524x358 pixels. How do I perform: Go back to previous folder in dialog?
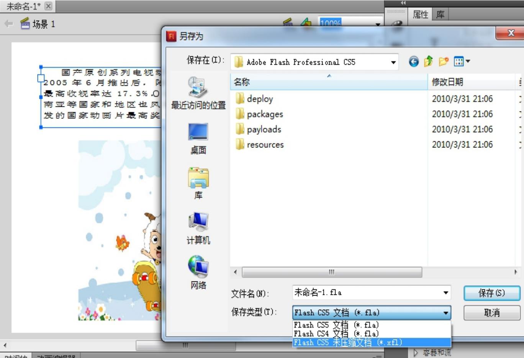(x=414, y=62)
